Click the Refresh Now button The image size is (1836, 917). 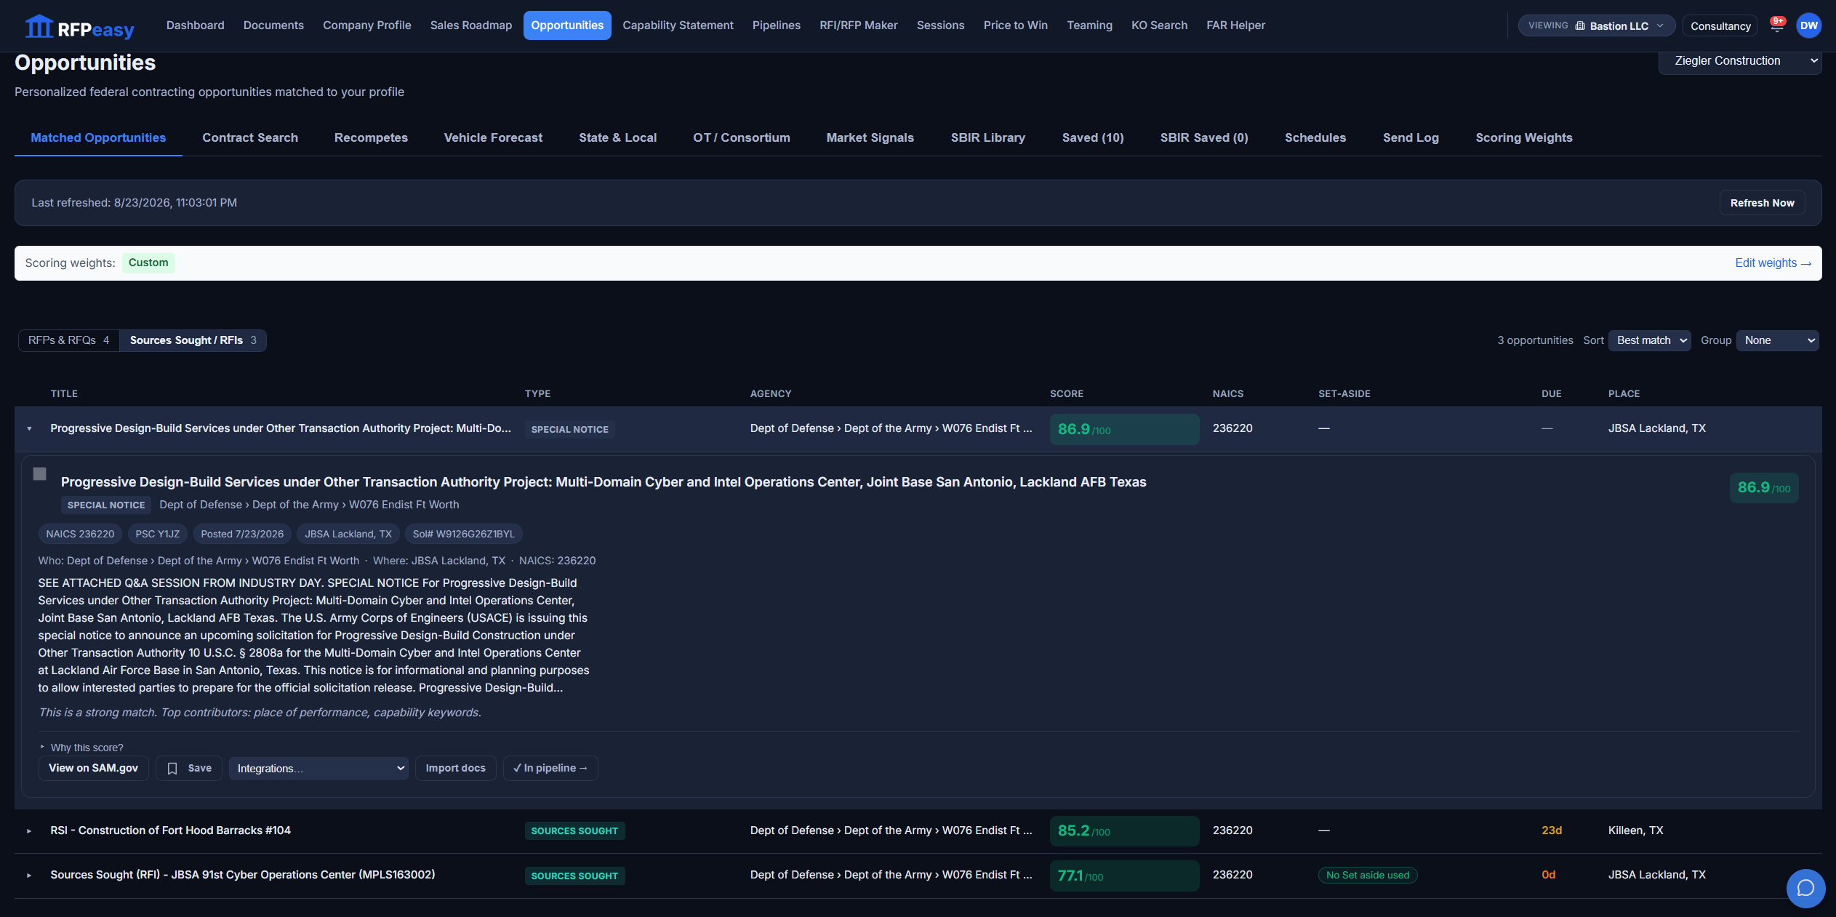(1762, 203)
